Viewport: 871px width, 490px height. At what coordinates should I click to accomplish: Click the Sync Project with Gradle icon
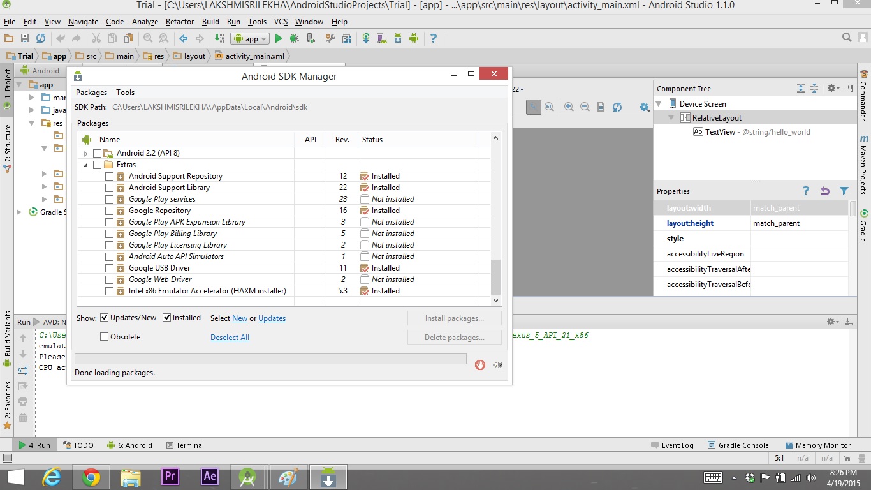366,39
